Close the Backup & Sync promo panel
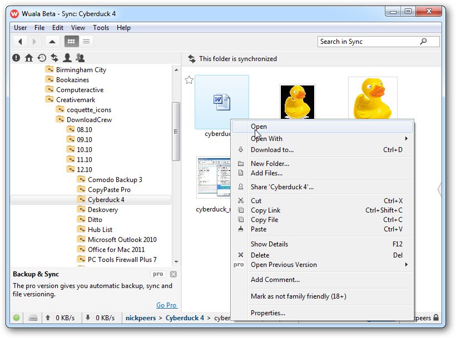 click(174, 275)
